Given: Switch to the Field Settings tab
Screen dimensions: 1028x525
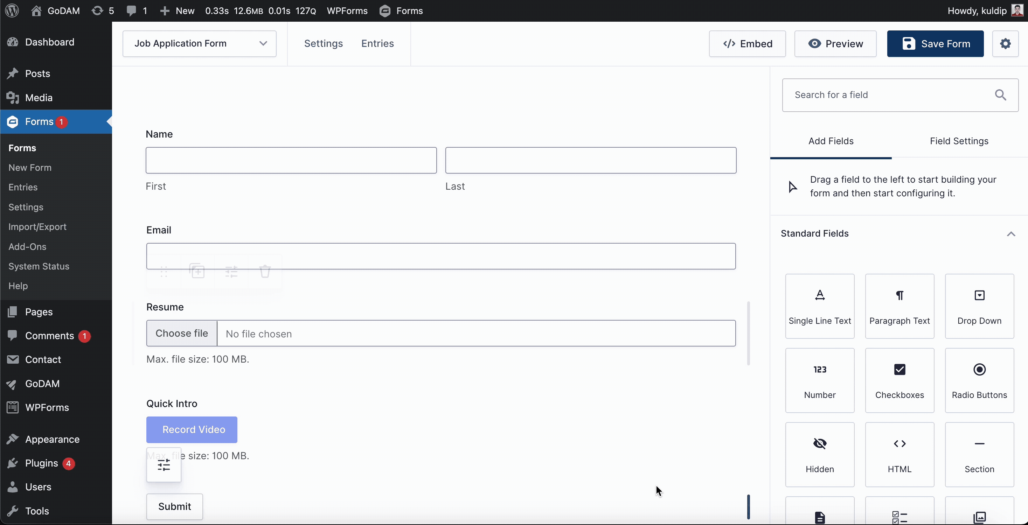Looking at the screenshot, I should point(959,141).
